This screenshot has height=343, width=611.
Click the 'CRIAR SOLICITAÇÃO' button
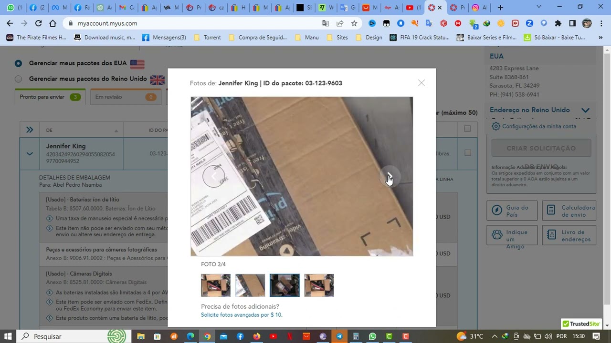(541, 148)
